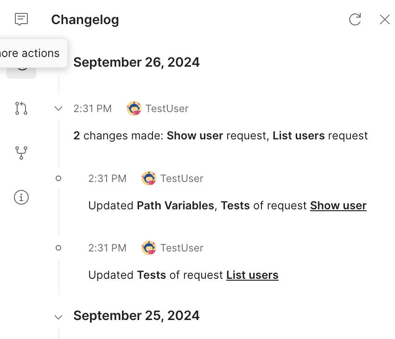Open the Pull requests sidebar icon

click(x=21, y=108)
